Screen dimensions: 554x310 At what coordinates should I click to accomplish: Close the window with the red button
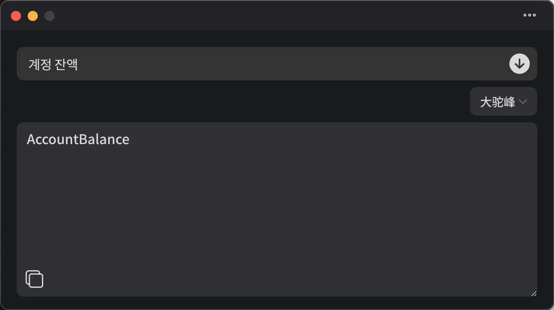[16, 16]
